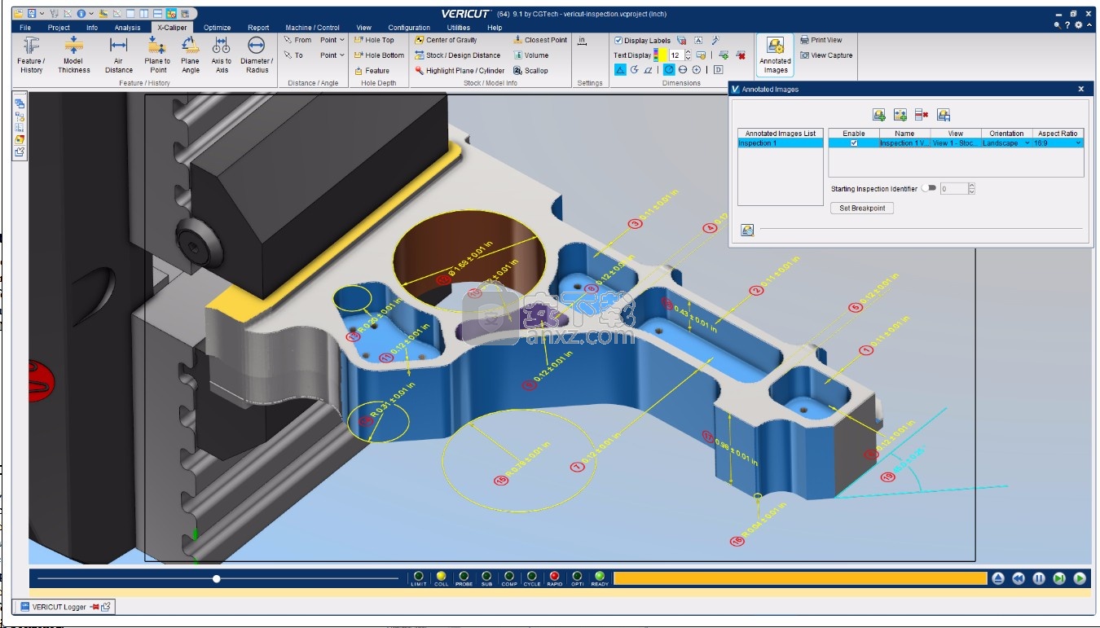Open the File menu
Image resolution: width=1100 pixels, height=628 pixels.
coord(25,28)
